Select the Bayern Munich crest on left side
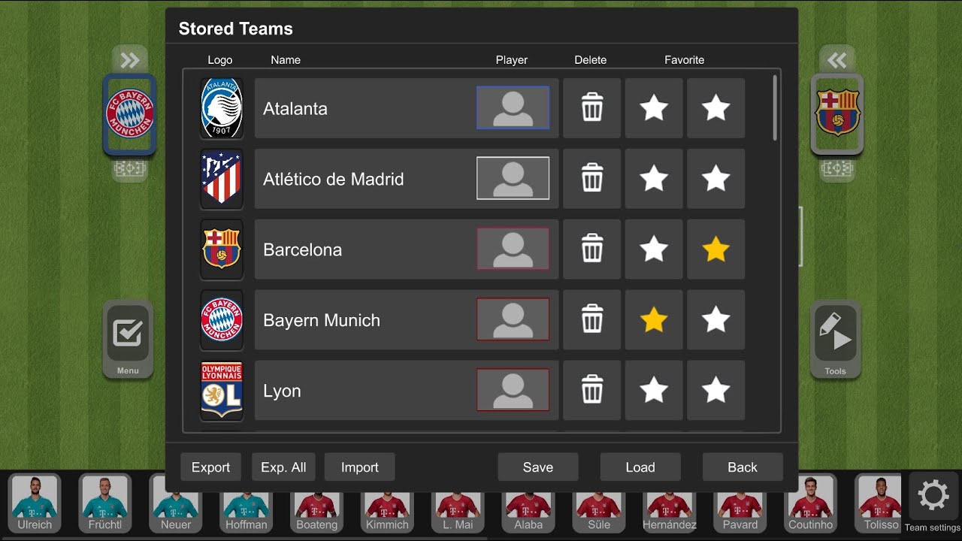 [x=130, y=114]
